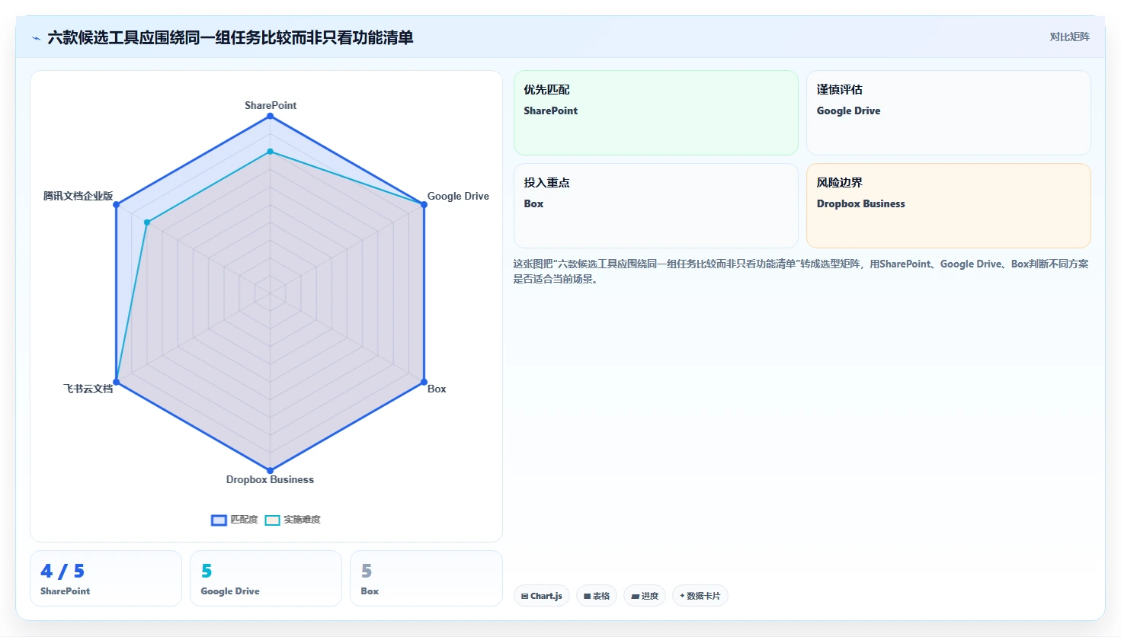Screen dimensions: 1121x637
Task: Click the 实施难度 legend label text
Action: (302, 520)
